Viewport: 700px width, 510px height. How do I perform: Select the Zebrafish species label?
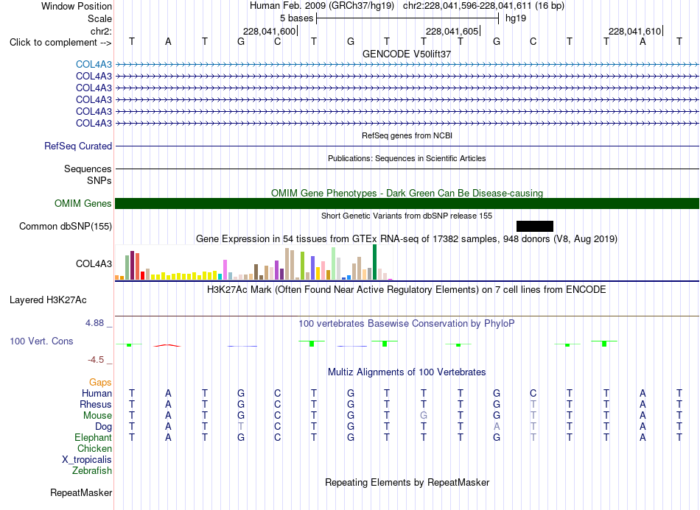pos(92,471)
